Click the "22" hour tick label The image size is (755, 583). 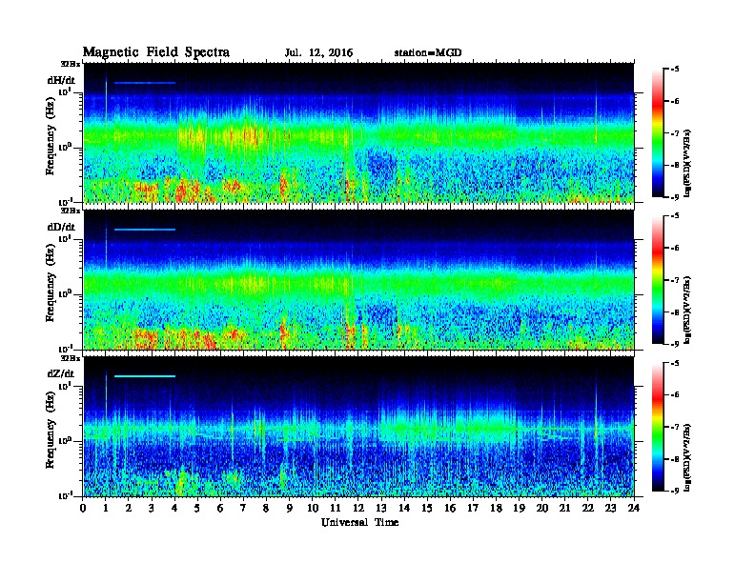588,509
